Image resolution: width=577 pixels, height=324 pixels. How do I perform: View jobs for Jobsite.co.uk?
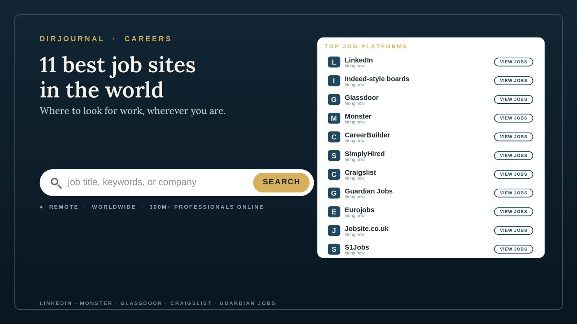tap(514, 230)
